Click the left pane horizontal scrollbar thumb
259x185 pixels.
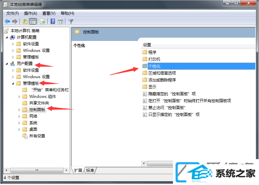coord(37,170)
